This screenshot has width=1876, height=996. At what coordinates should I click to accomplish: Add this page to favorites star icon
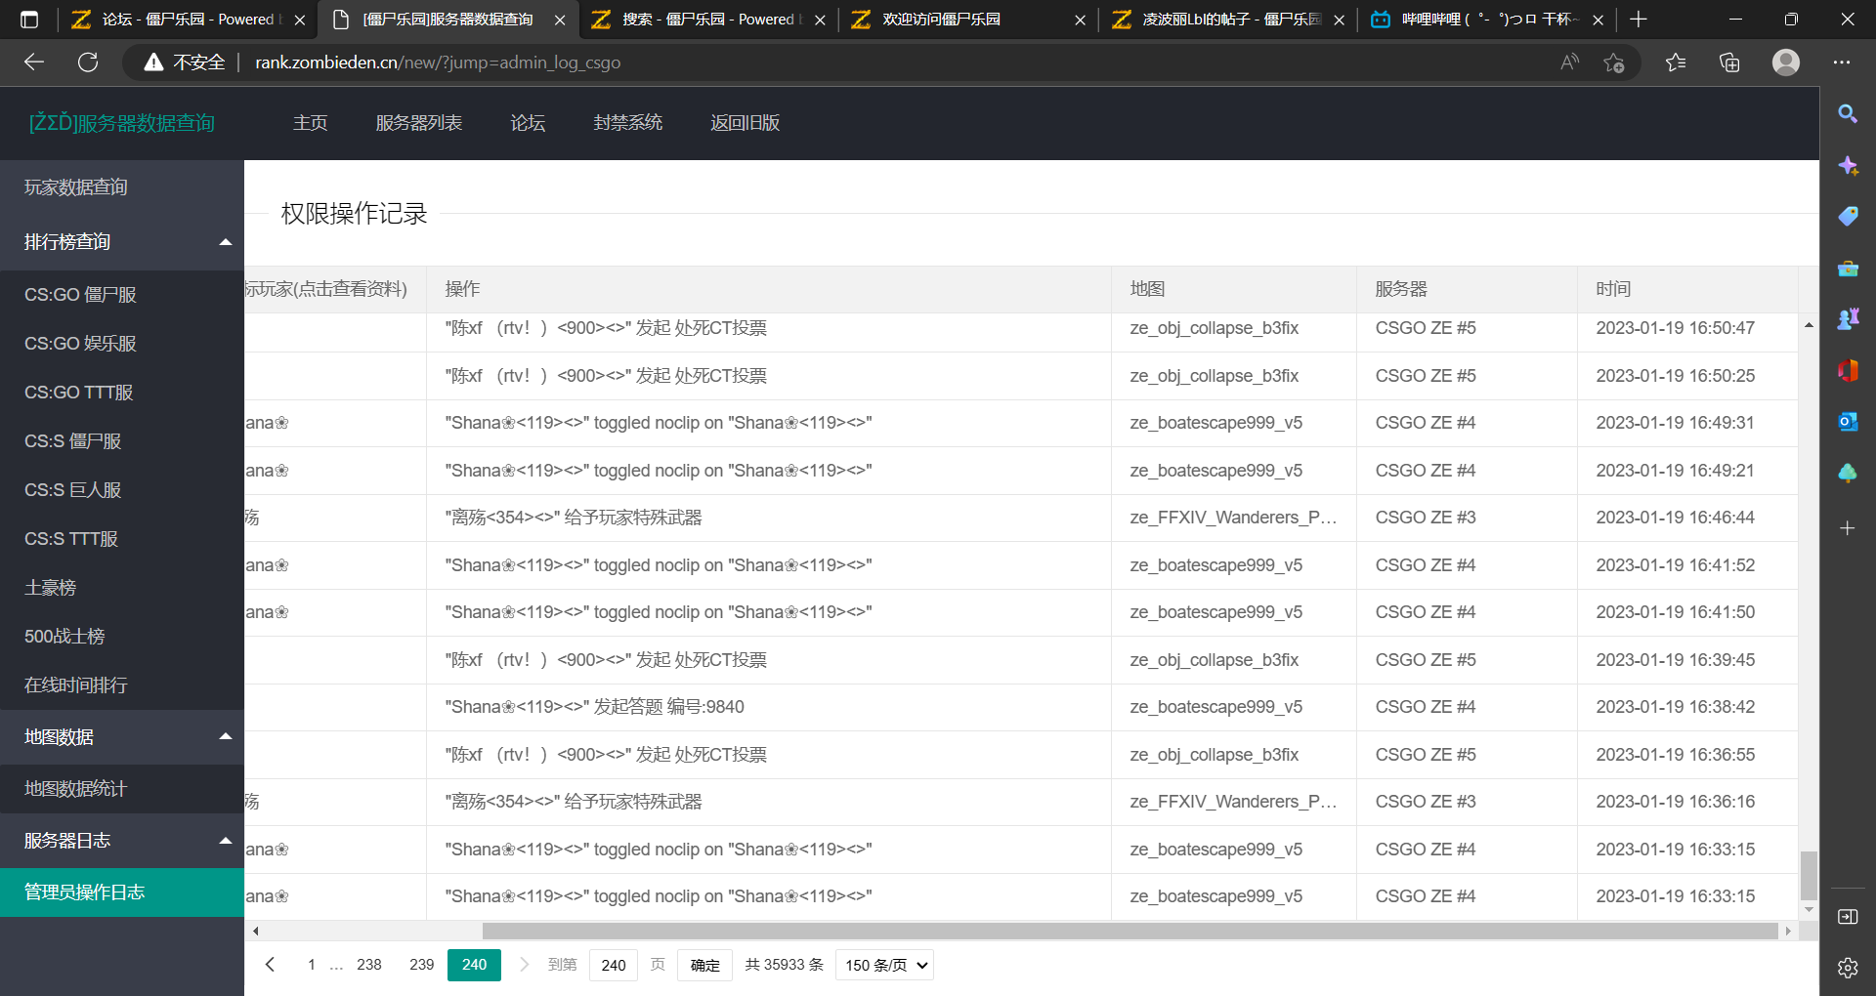[1613, 62]
